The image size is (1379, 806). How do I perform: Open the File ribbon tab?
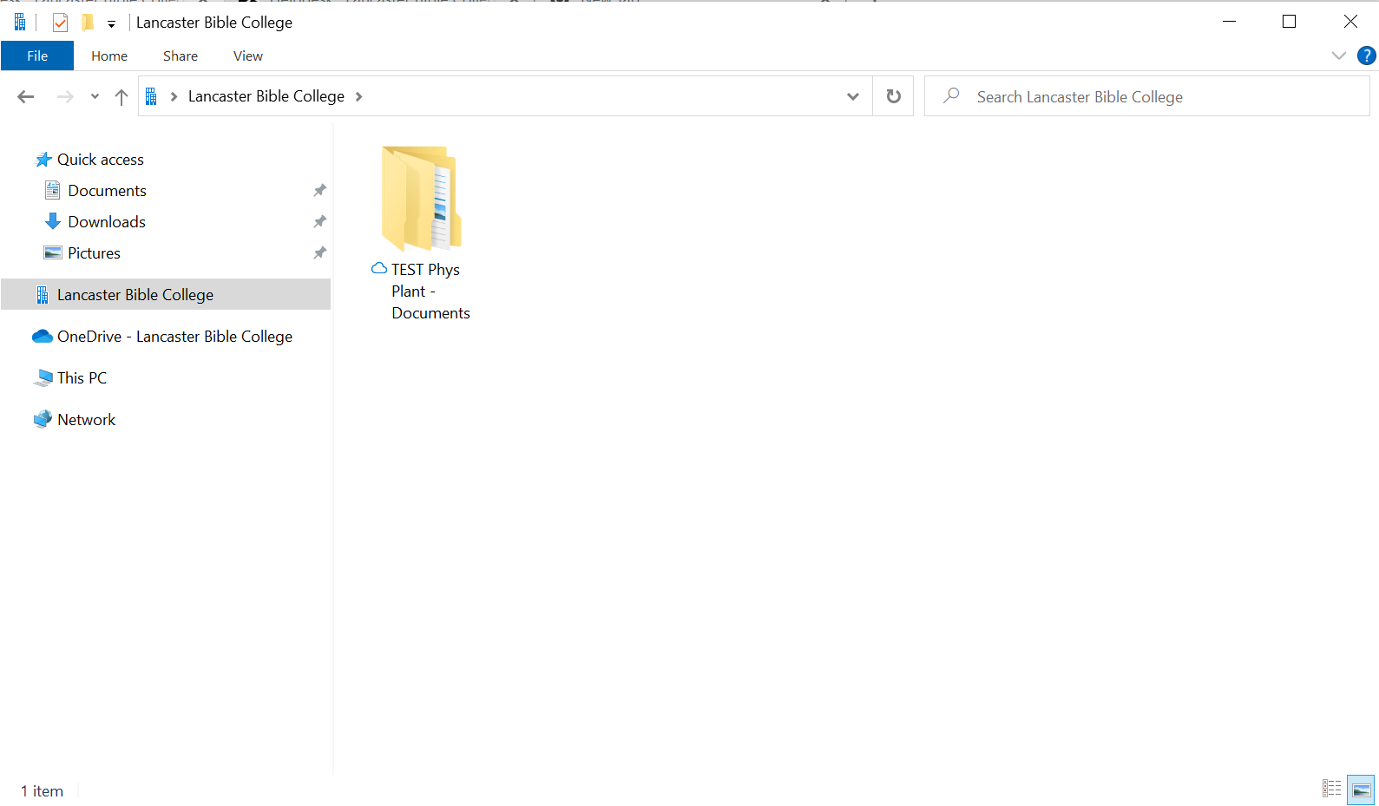coord(37,56)
